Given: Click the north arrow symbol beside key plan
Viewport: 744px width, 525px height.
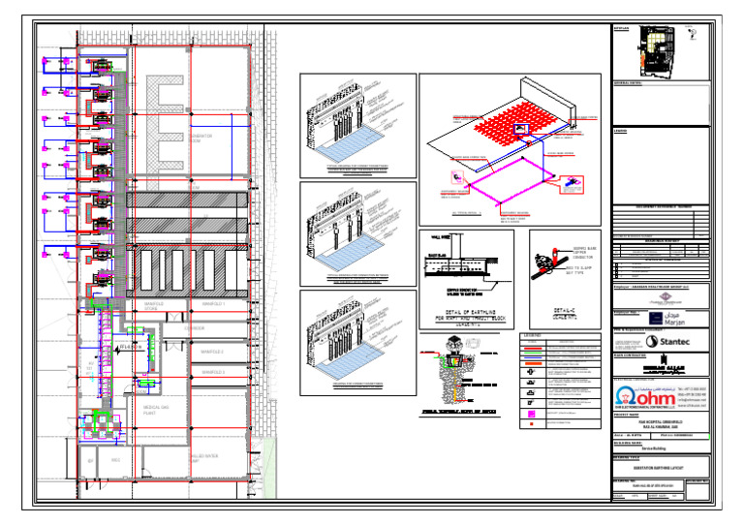Looking at the screenshot, I should coord(693,34).
